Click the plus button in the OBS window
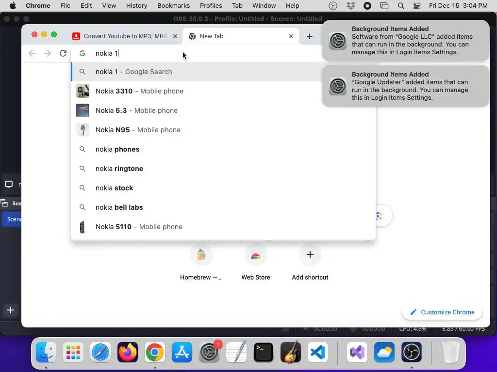497x372 pixels. pyautogui.click(x=11, y=310)
